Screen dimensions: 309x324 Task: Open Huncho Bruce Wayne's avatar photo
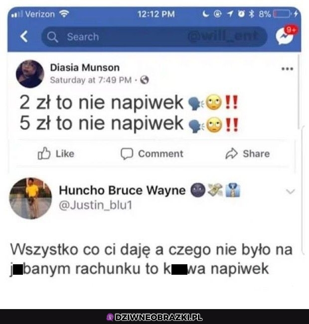(30, 198)
